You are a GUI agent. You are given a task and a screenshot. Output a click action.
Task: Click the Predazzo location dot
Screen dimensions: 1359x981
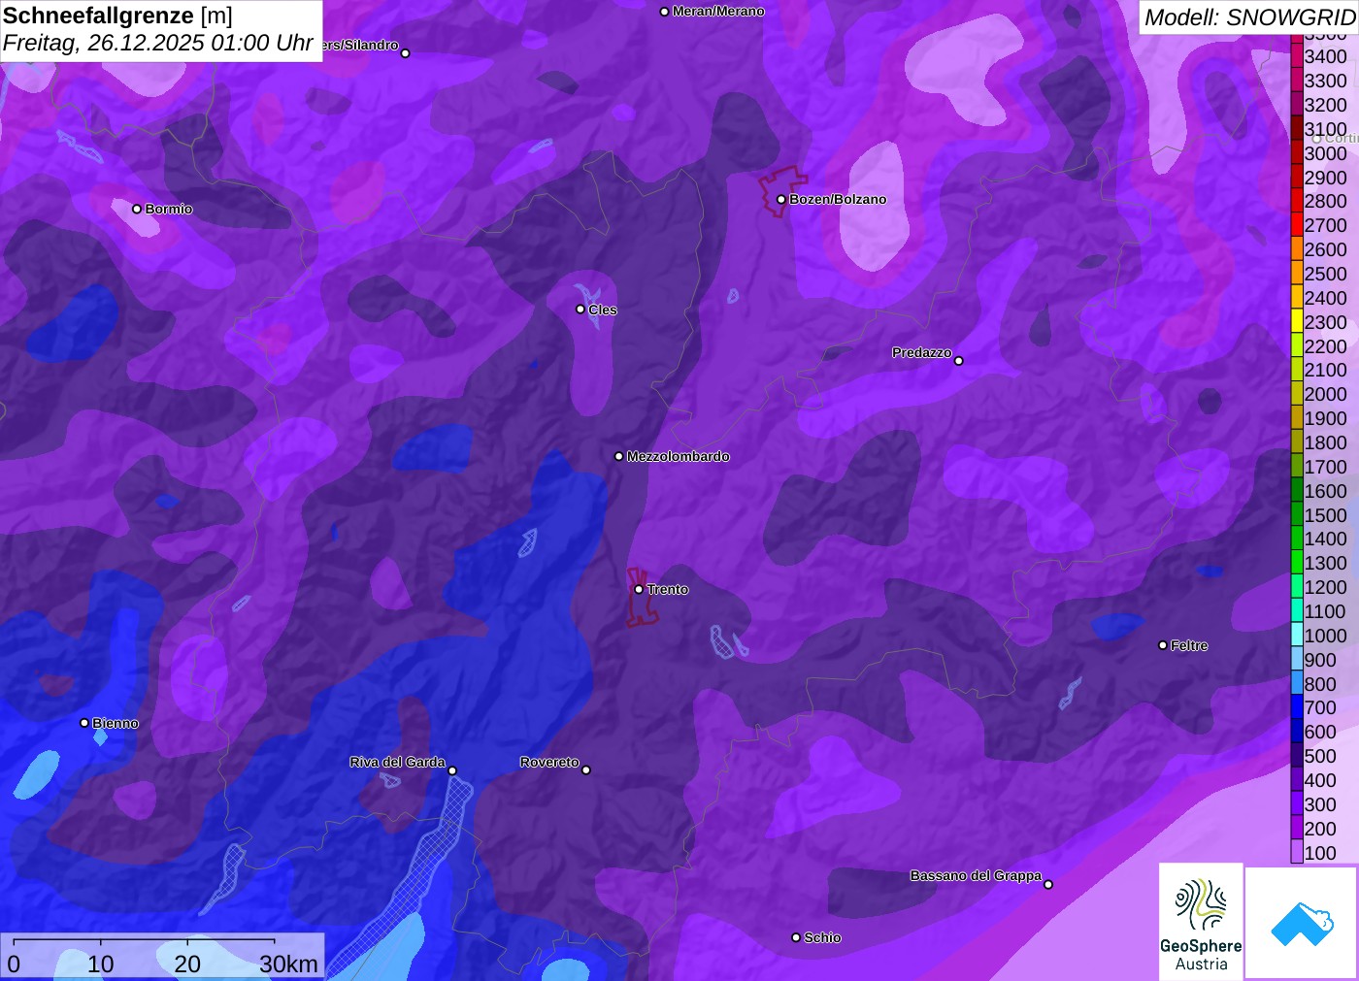tap(959, 361)
